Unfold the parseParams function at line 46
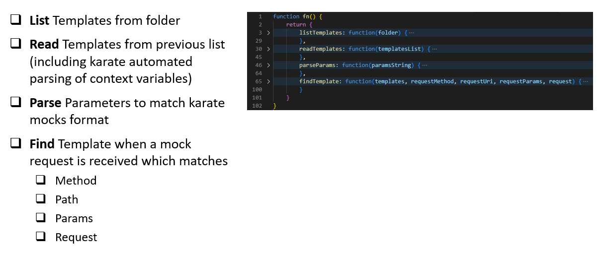The height and width of the screenshot is (256, 600). pos(268,65)
